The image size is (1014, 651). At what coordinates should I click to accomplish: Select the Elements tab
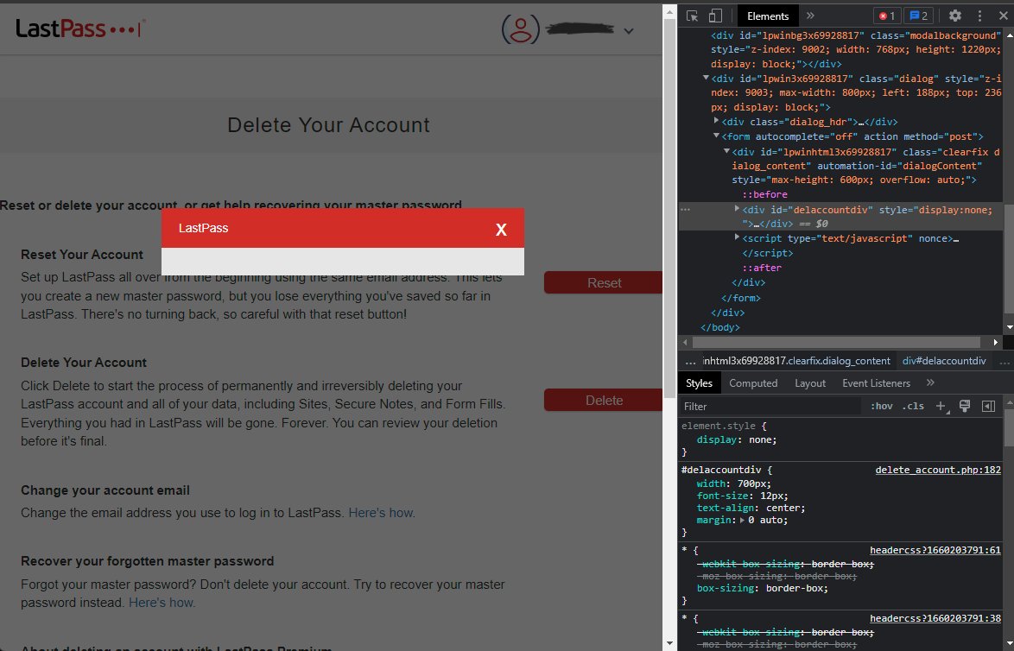[x=768, y=16]
